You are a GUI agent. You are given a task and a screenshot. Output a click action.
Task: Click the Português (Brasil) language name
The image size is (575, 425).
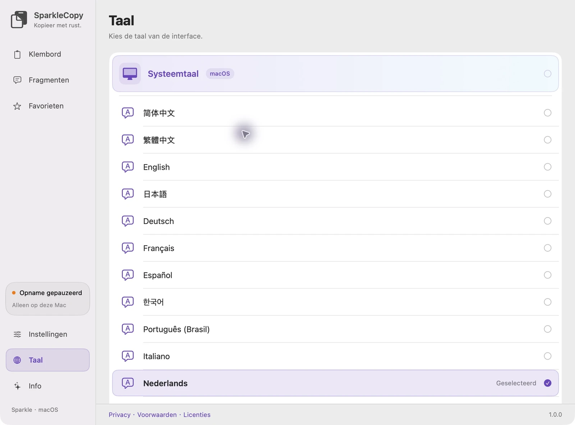(x=176, y=329)
